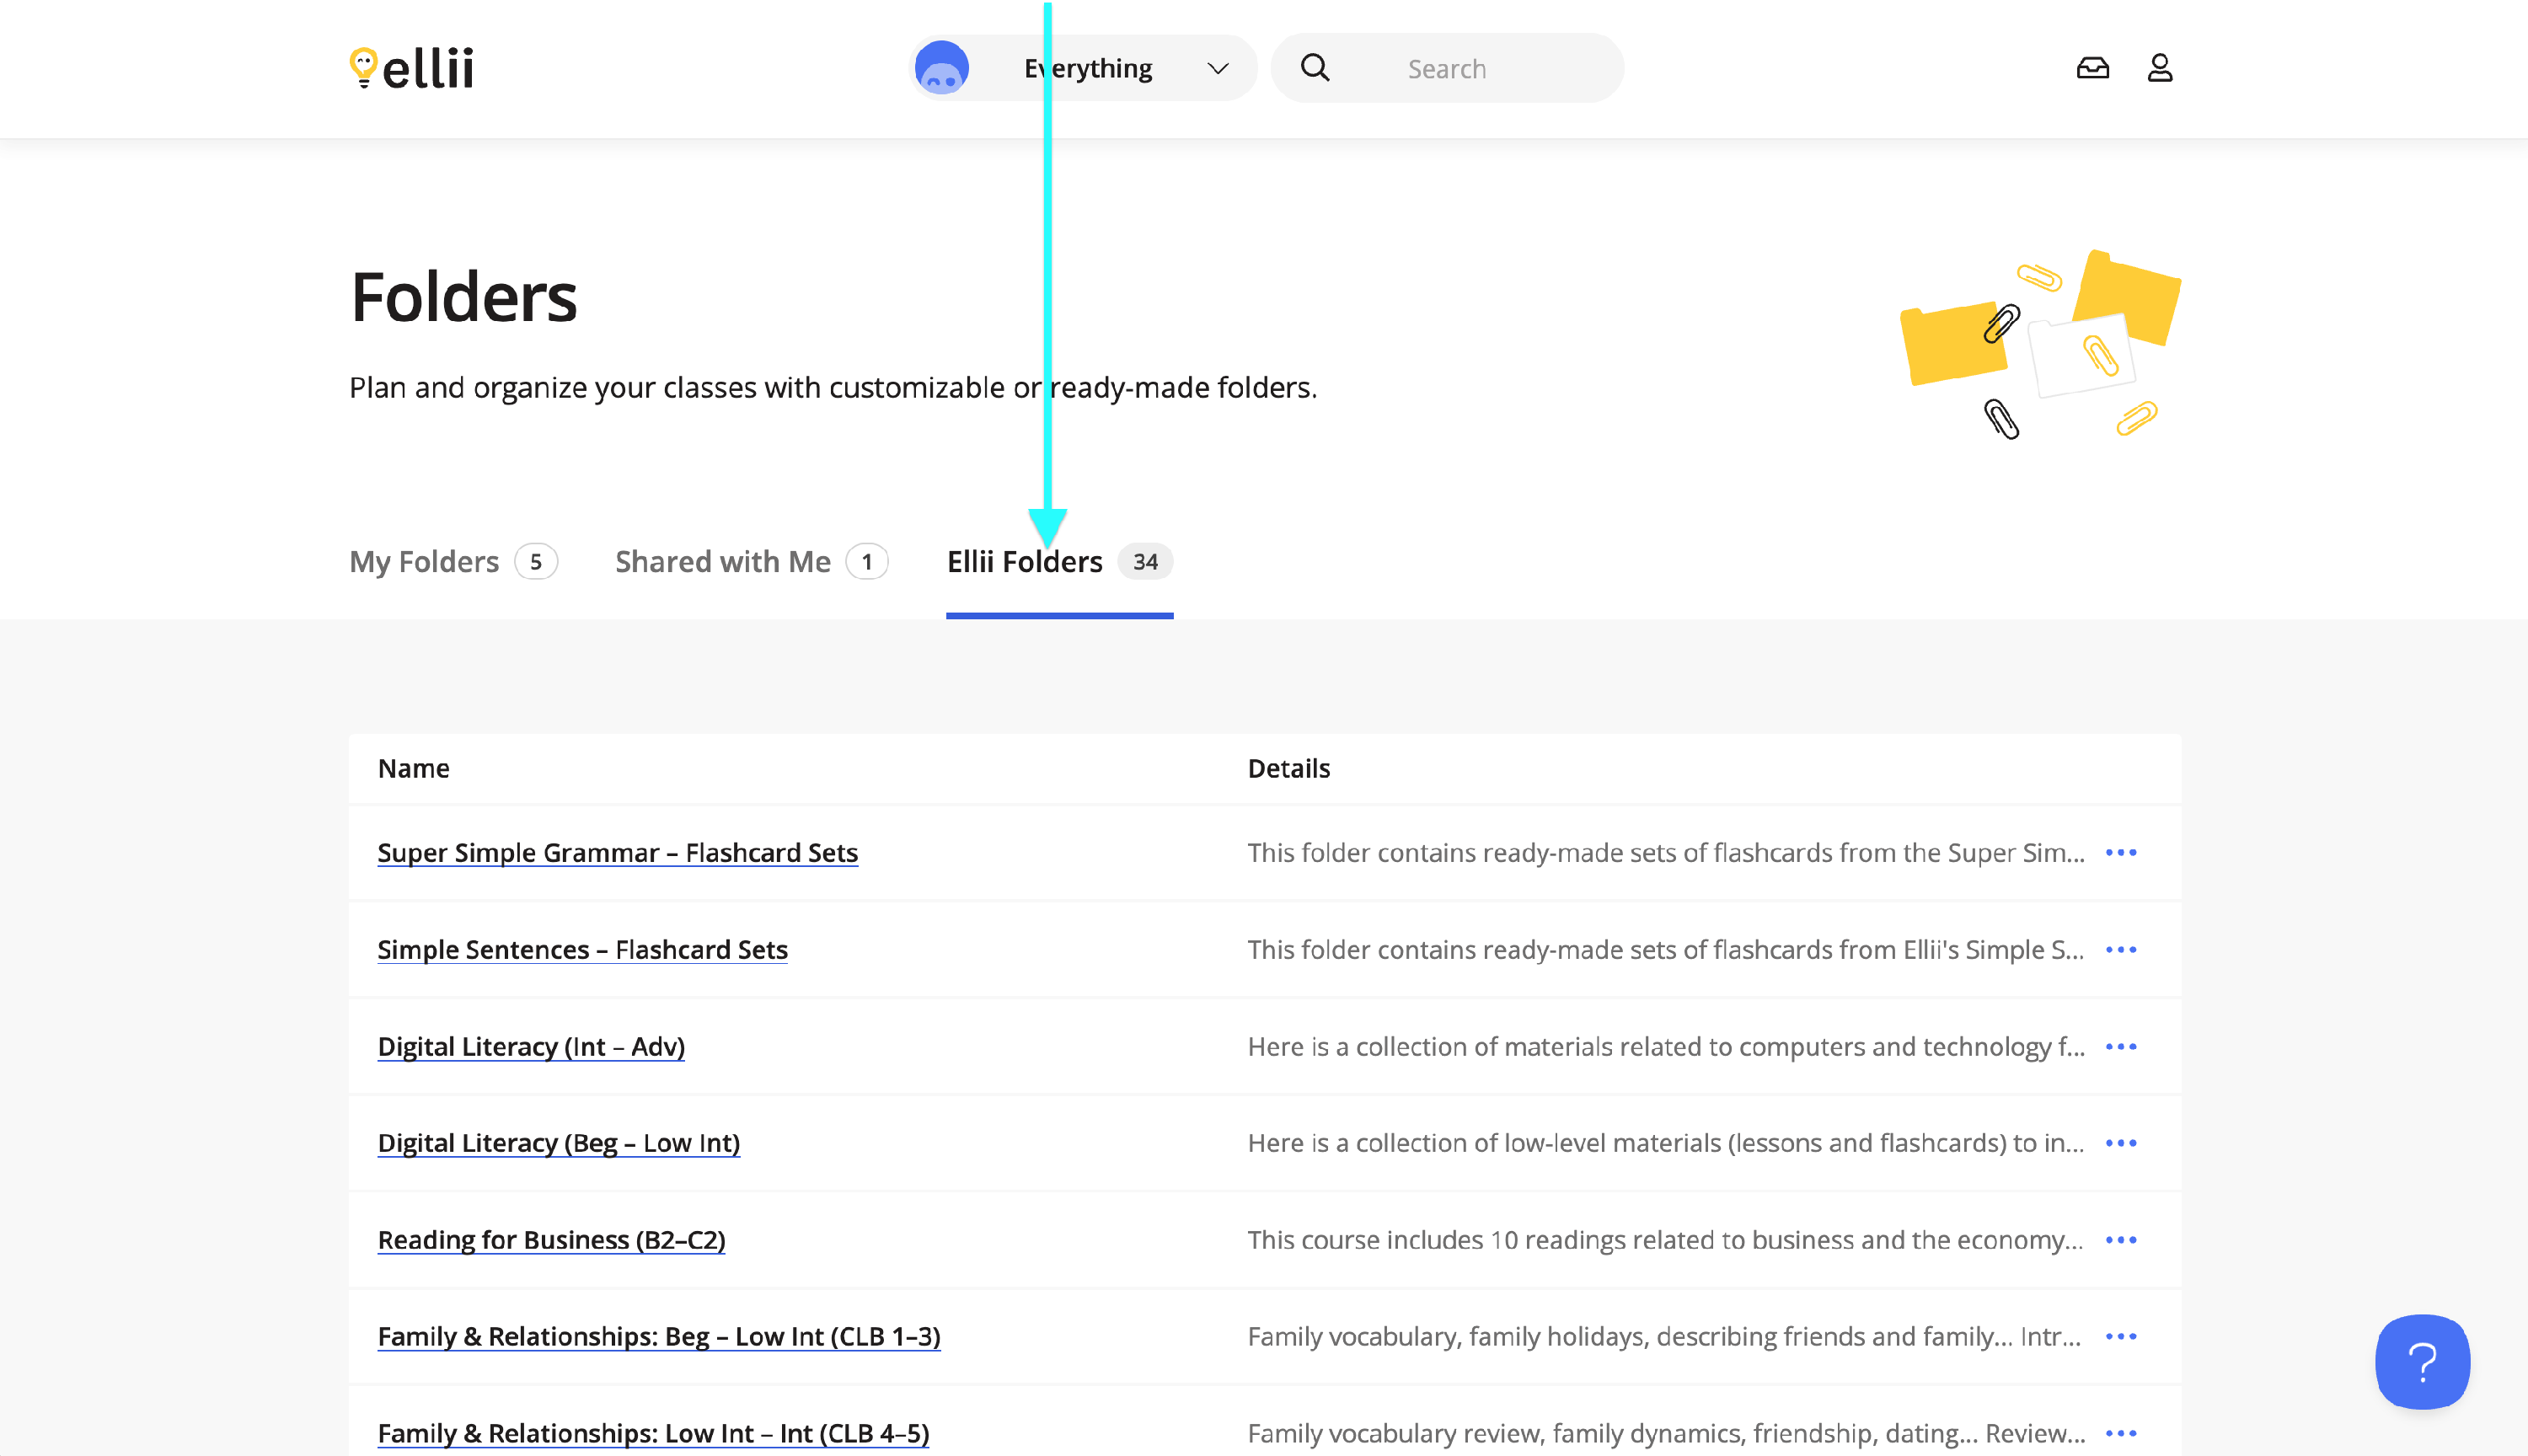This screenshot has width=2528, height=1456.
Task: Open Super Simple Grammar – Flashcard Sets folder
Action: 617,853
